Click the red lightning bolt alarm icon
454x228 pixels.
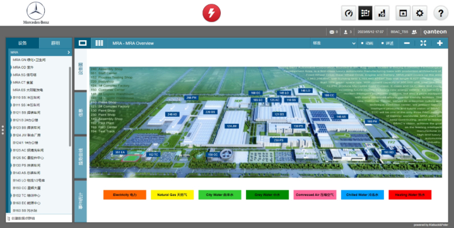click(211, 13)
